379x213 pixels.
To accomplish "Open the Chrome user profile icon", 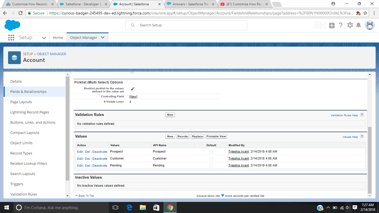I will [333, 4].
